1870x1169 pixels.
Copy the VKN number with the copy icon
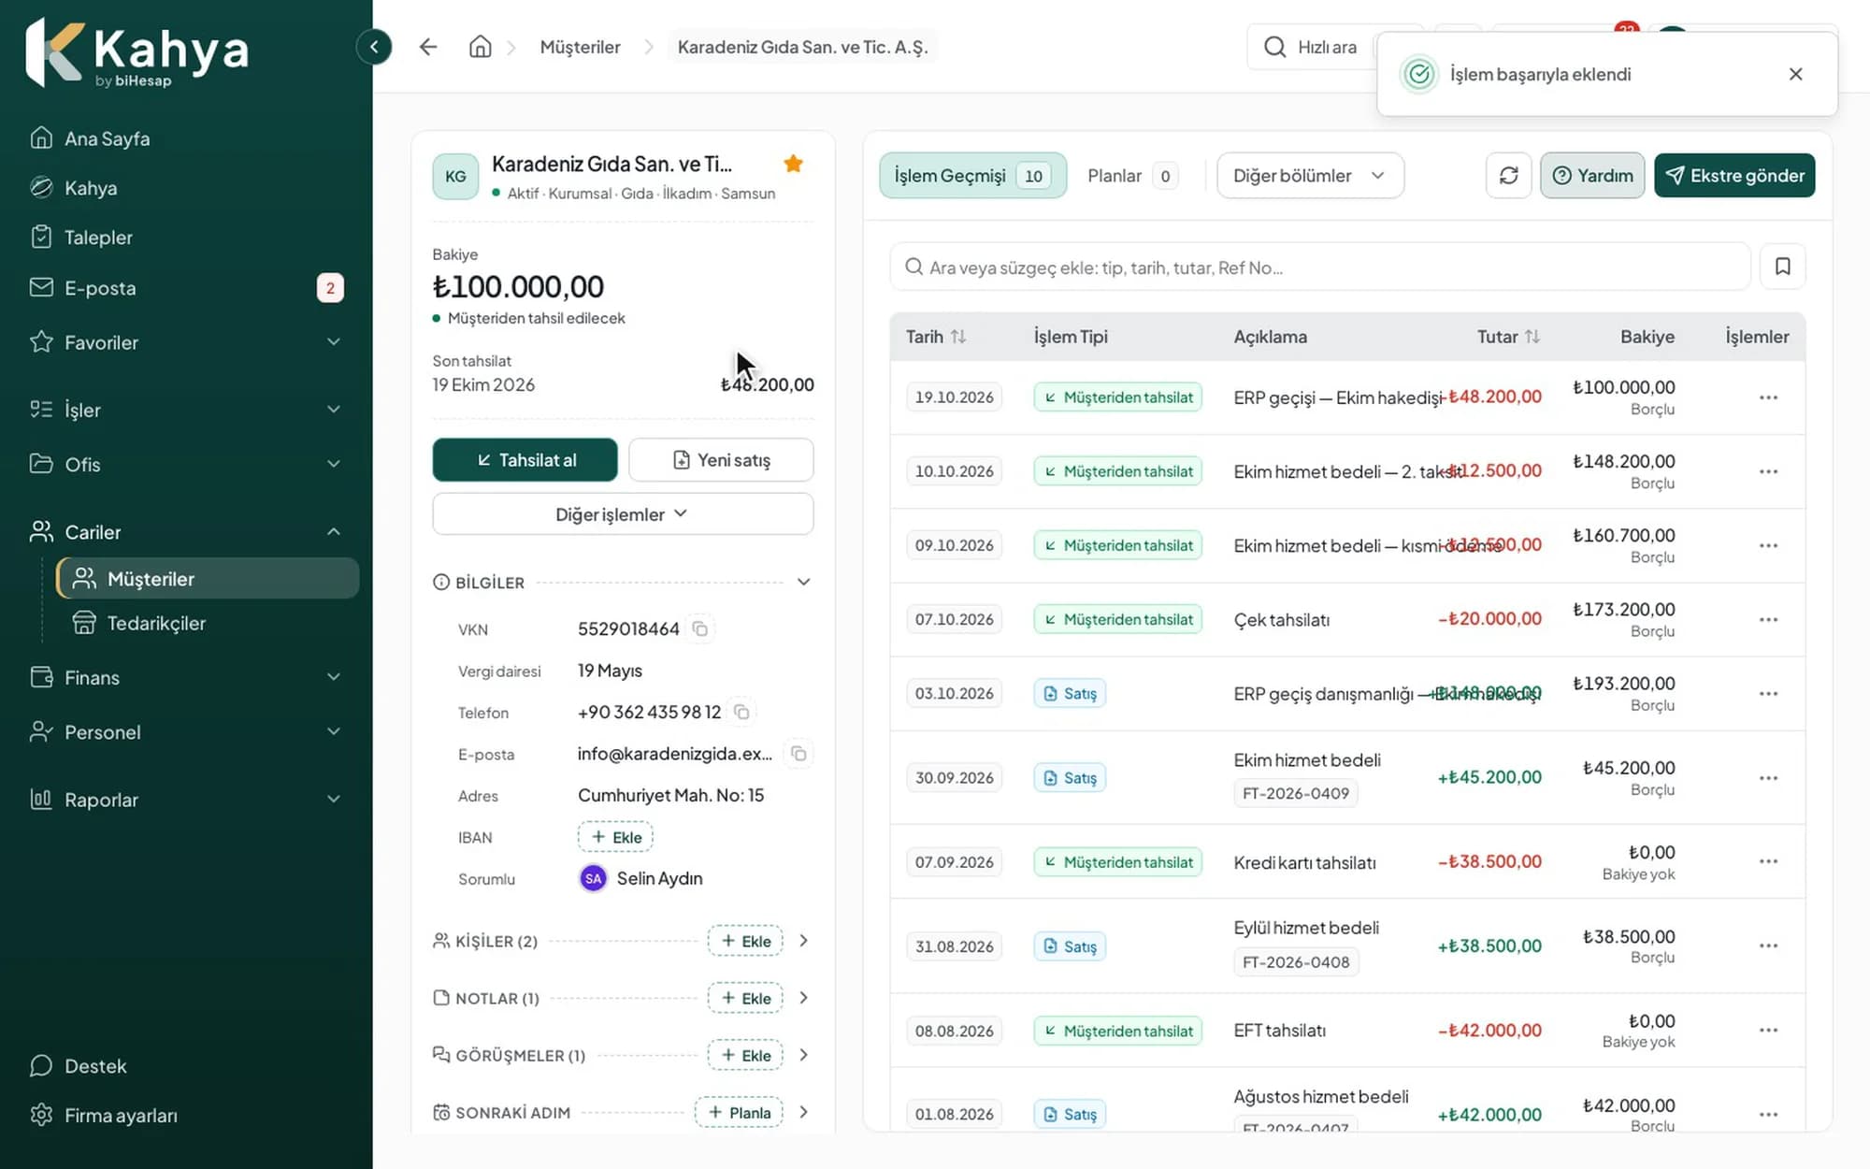click(x=700, y=629)
